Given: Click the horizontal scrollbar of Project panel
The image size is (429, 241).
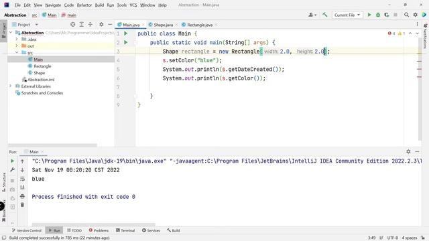Looking at the screenshot, I should tap(52, 145).
